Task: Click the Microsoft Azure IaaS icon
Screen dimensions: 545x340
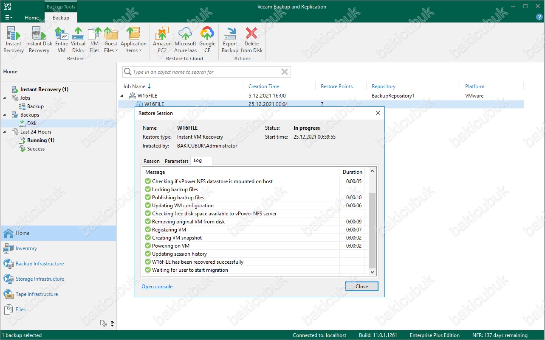Action: pos(185,40)
